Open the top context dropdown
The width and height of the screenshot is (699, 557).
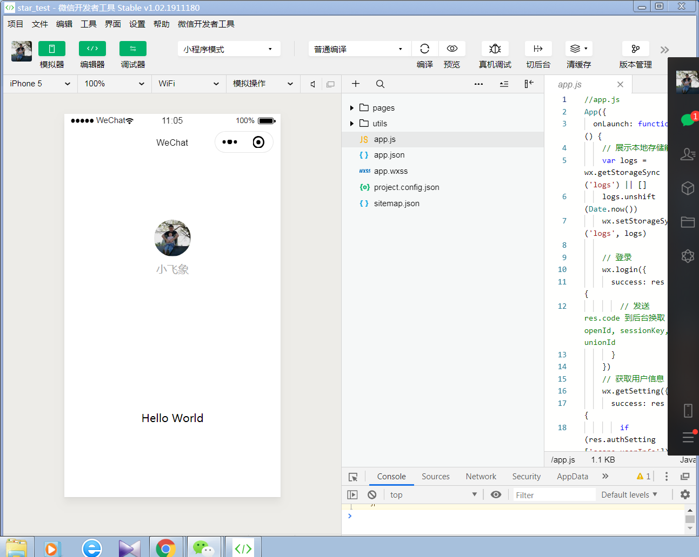pos(434,494)
